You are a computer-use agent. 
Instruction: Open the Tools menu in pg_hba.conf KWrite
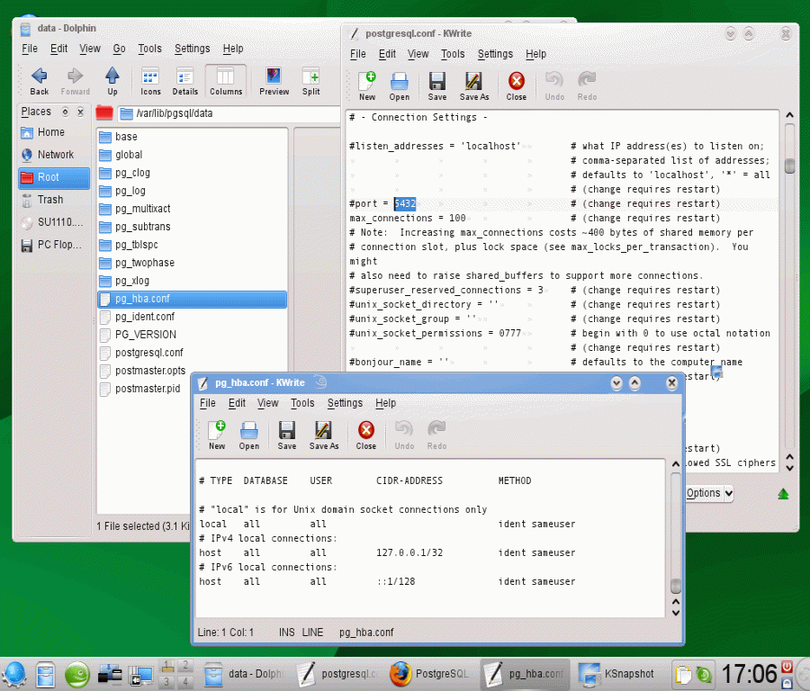point(302,403)
